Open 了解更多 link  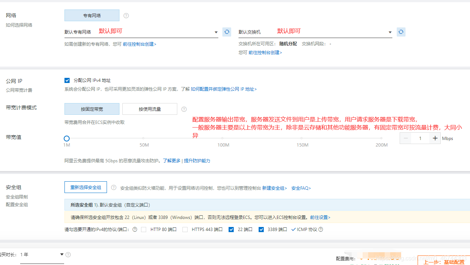tap(172, 160)
